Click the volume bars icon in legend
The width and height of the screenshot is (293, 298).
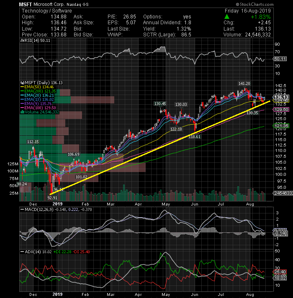tap(22, 112)
